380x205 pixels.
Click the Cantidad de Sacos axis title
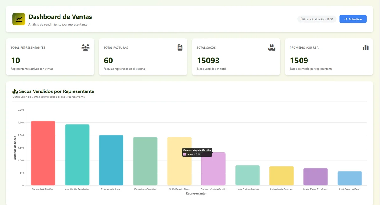coord(15,148)
